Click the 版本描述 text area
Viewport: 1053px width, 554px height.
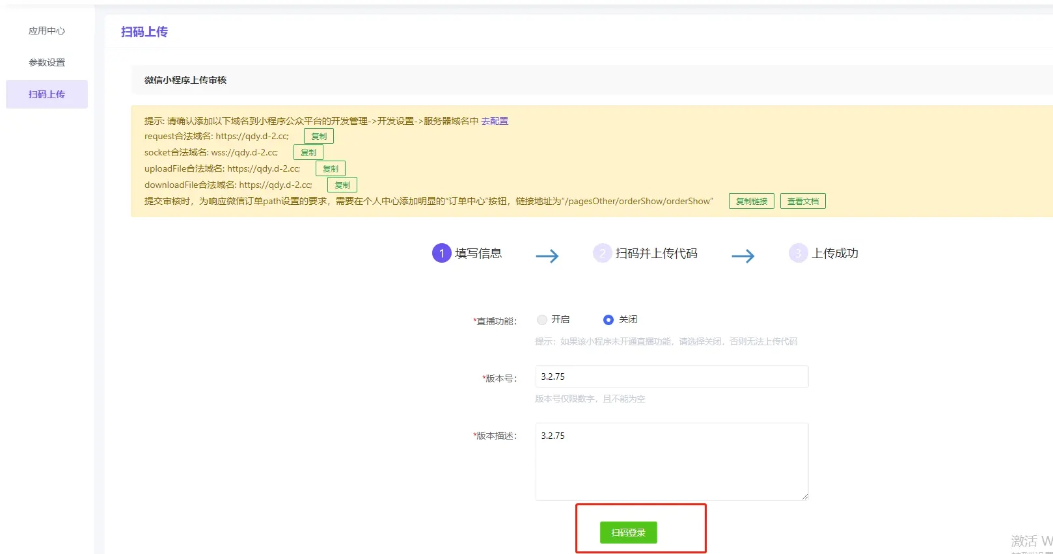pos(672,461)
